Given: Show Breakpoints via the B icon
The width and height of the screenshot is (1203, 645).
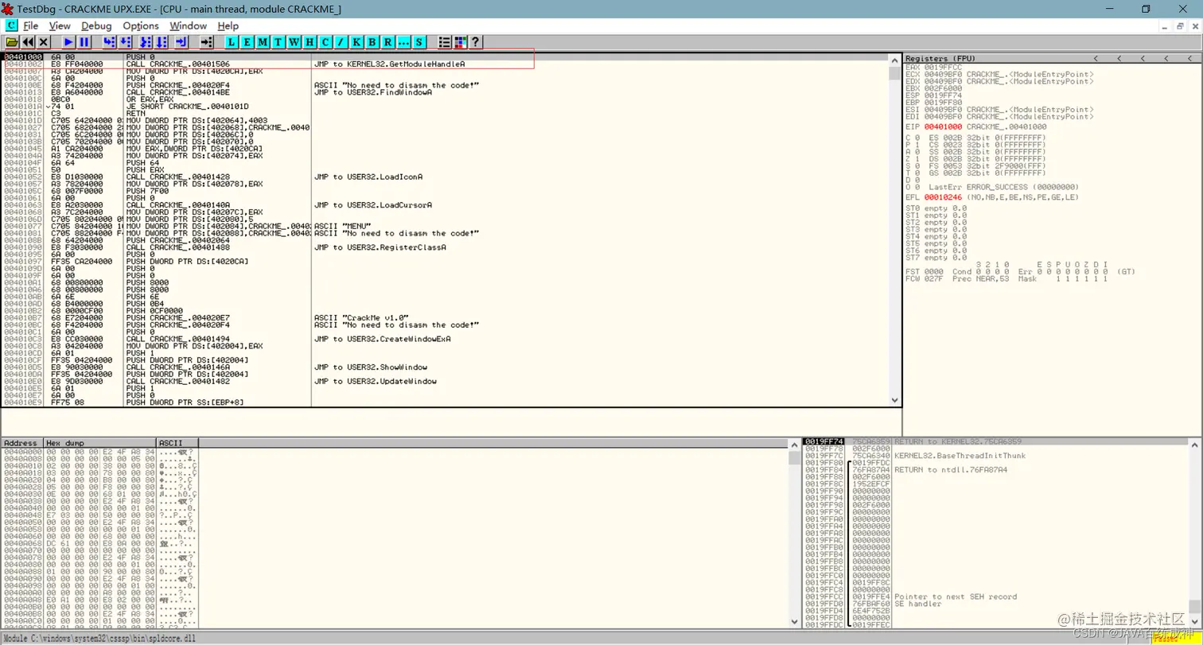Looking at the screenshot, I should pos(372,42).
